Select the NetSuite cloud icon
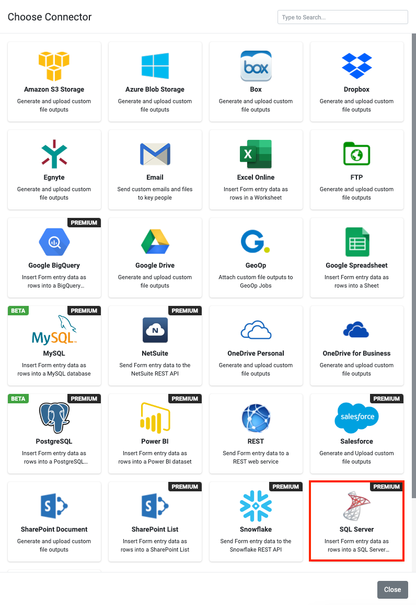 (155, 330)
